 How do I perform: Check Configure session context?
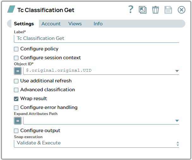pyautogui.click(x=16, y=58)
